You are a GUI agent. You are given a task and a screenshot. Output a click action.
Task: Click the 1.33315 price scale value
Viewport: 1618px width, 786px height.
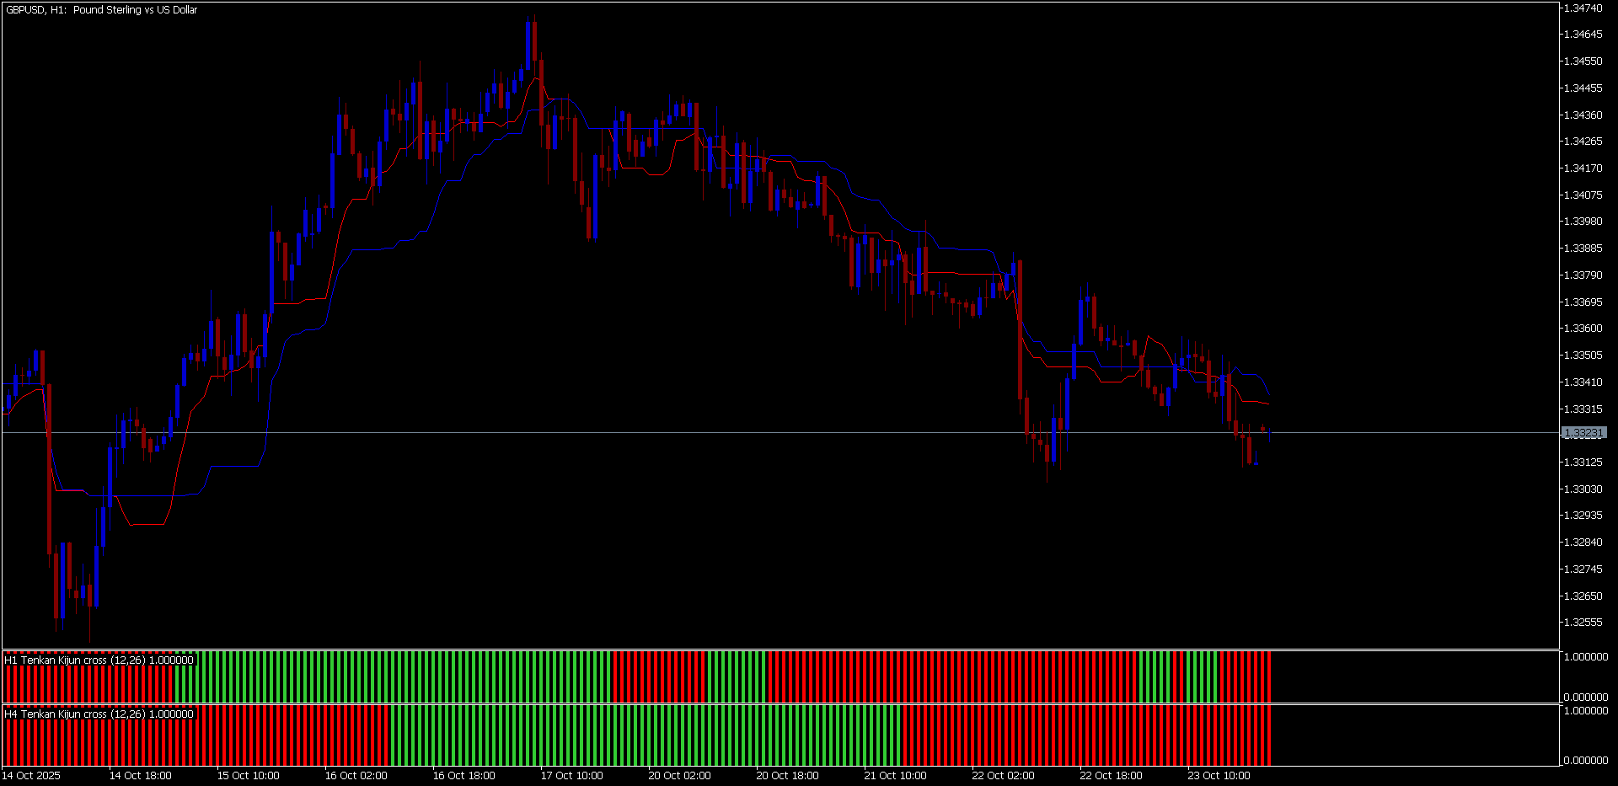(1583, 409)
